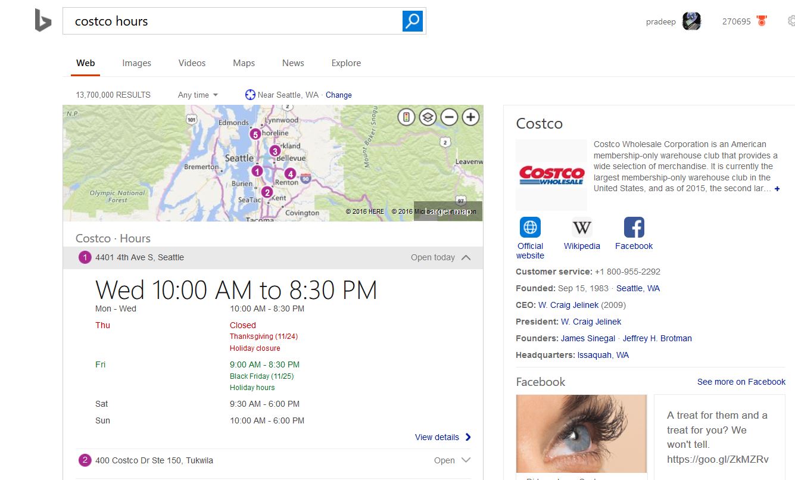This screenshot has width=795, height=480.
Task: Open the Facebook post with goo.gl link
Action: [x=719, y=437]
